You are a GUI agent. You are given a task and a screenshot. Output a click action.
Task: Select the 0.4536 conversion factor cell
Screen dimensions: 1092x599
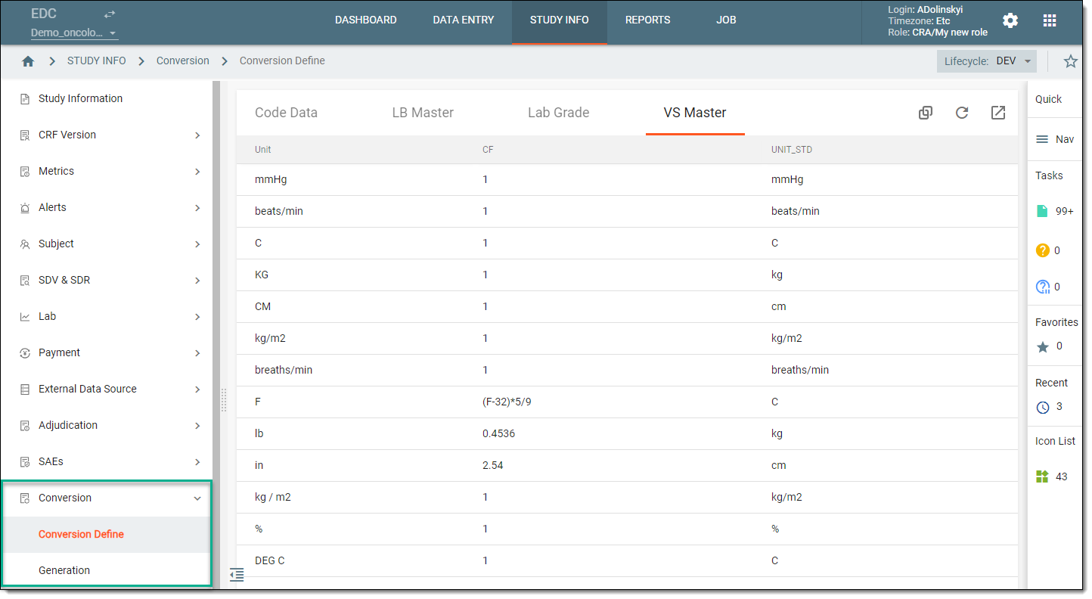point(499,434)
